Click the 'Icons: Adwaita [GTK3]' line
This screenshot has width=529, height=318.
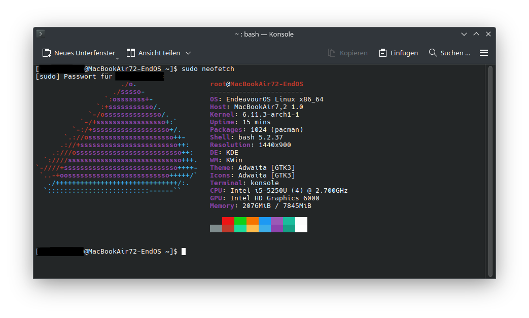click(x=253, y=175)
